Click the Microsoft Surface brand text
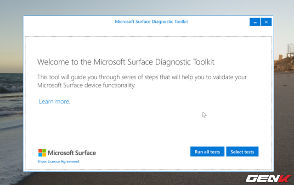Screen dimensions: 294x185 pyautogui.click(x=72, y=153)
